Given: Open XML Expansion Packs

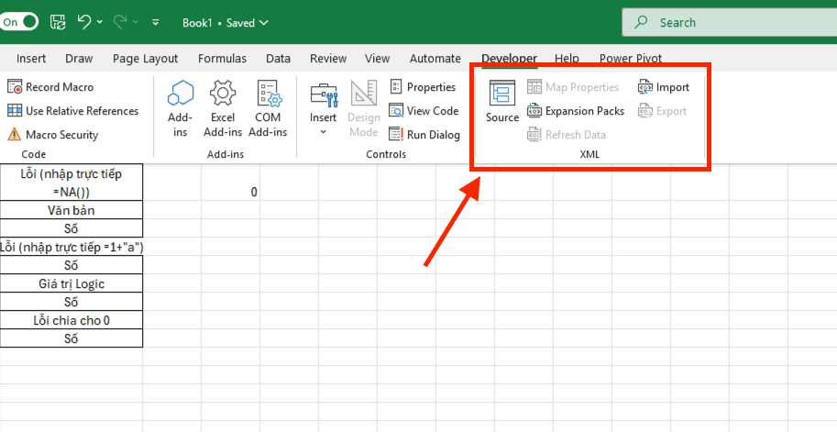Looking at the screenshot, I should point(575,111).
